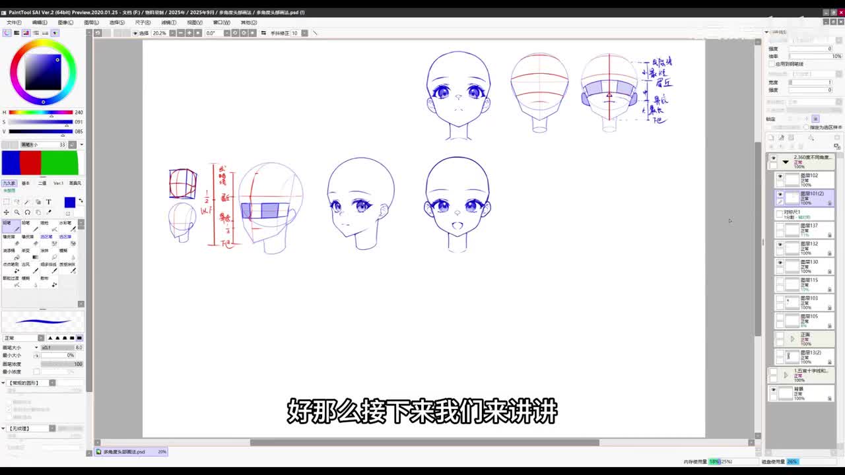Open the 文件(F) menu
This screenshot has width=845, height=475.
click(13, 22)
